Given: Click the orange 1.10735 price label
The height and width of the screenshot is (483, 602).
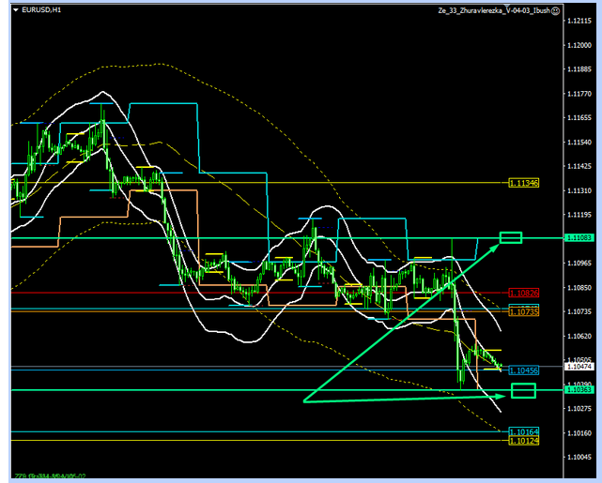Looking at the screenshot, I should [x=523, y=310].
